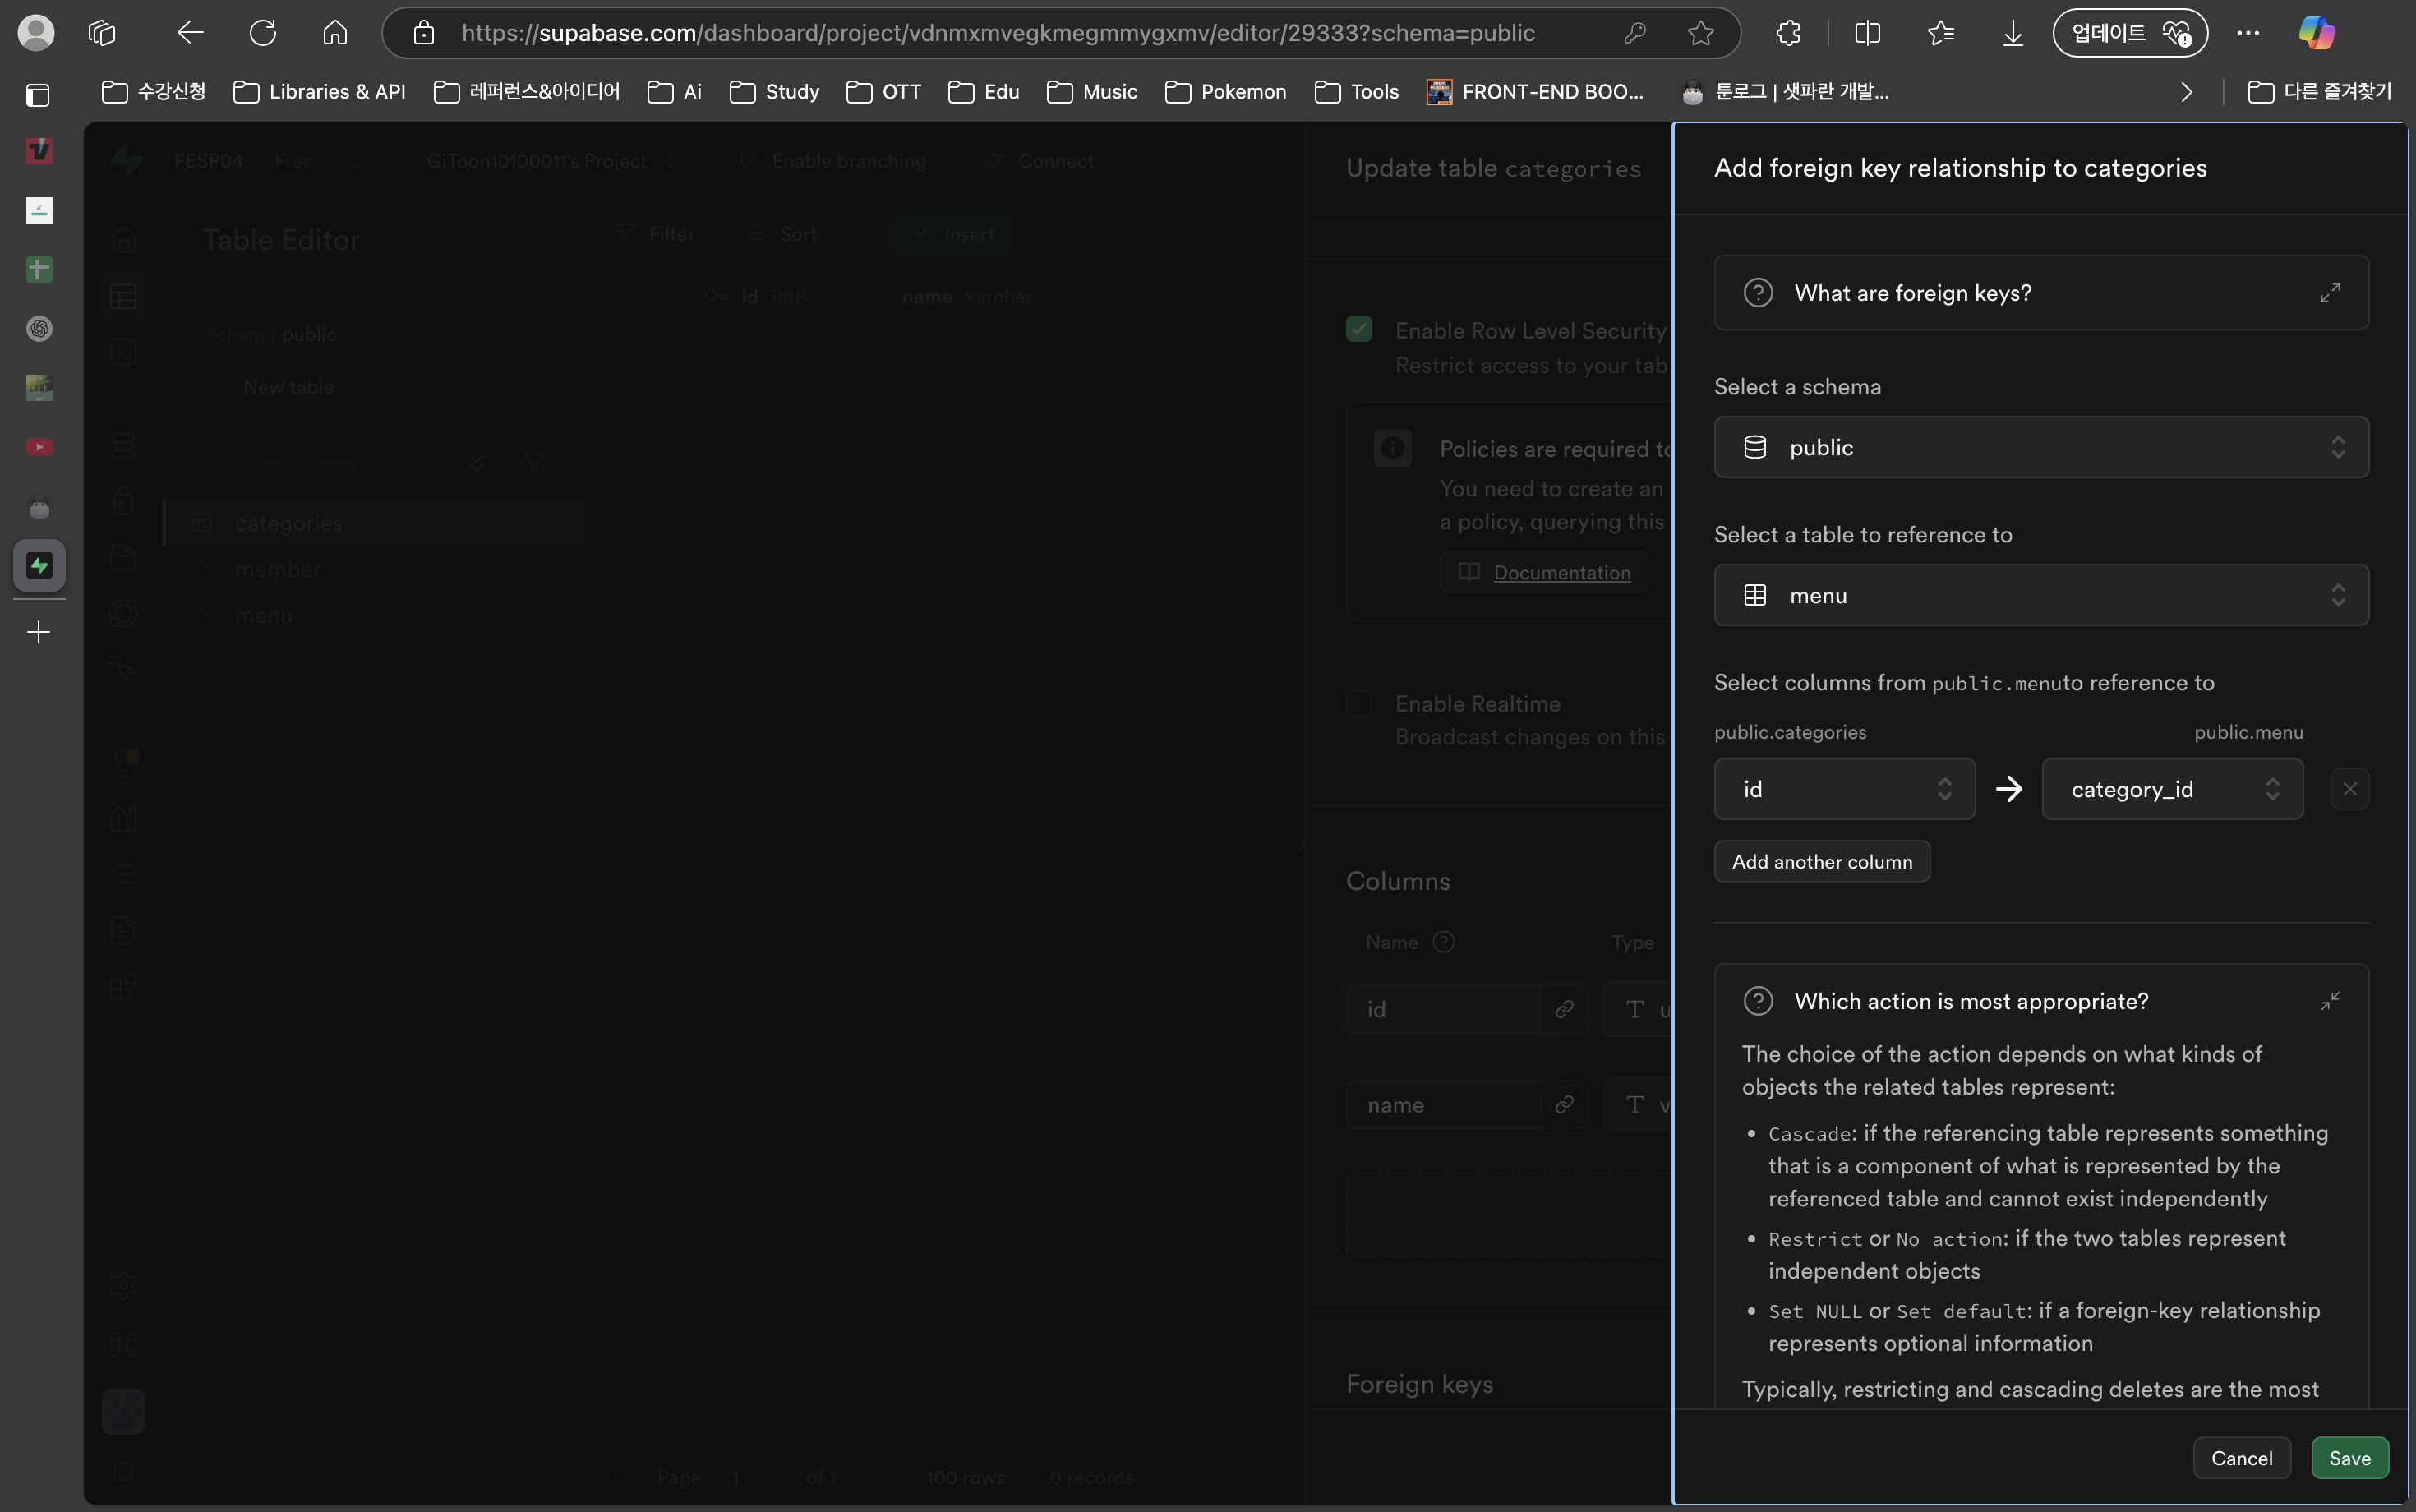This screenshot has height=1512, width=2416.
Task: Toggle split screen view icon
Action: pyautogui.click(x=1867, y=33)
